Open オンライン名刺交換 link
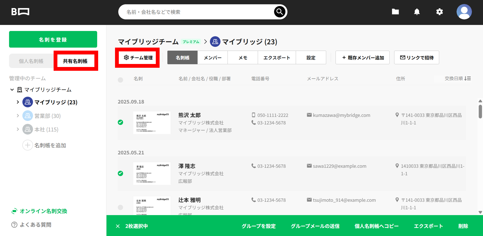Screen dimensions: 483x236 (39, 211)
